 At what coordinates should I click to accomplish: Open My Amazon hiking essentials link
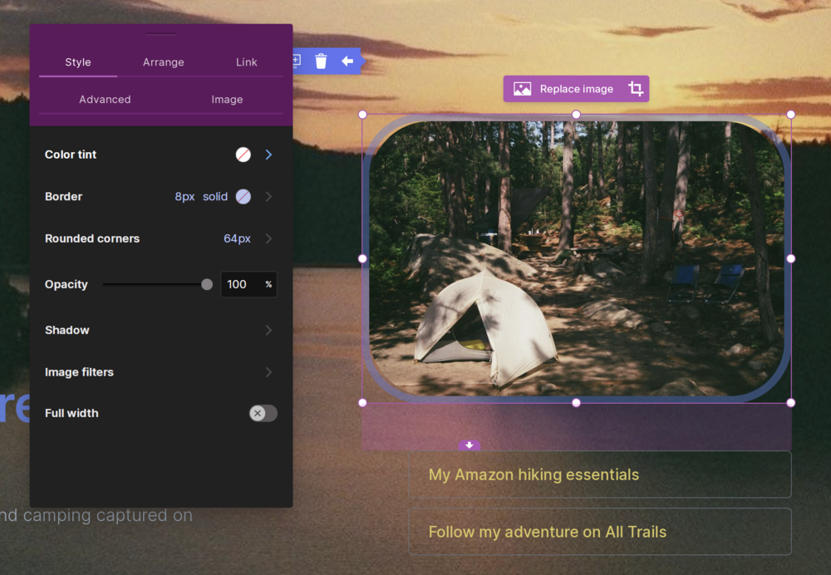(x=600, y=474)
